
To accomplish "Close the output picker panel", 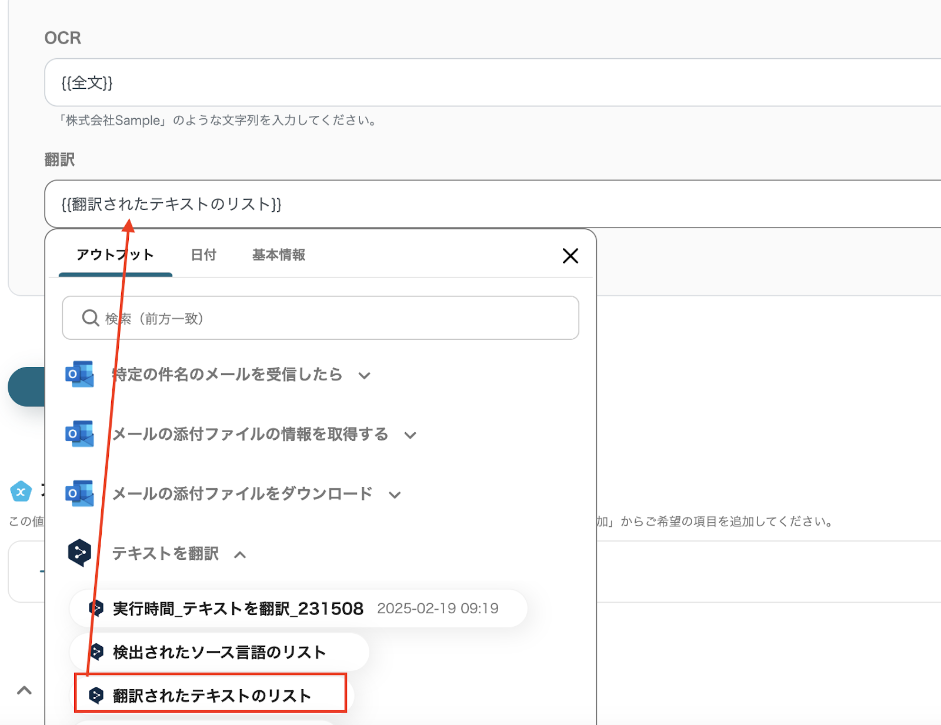I will coord(570,256).
